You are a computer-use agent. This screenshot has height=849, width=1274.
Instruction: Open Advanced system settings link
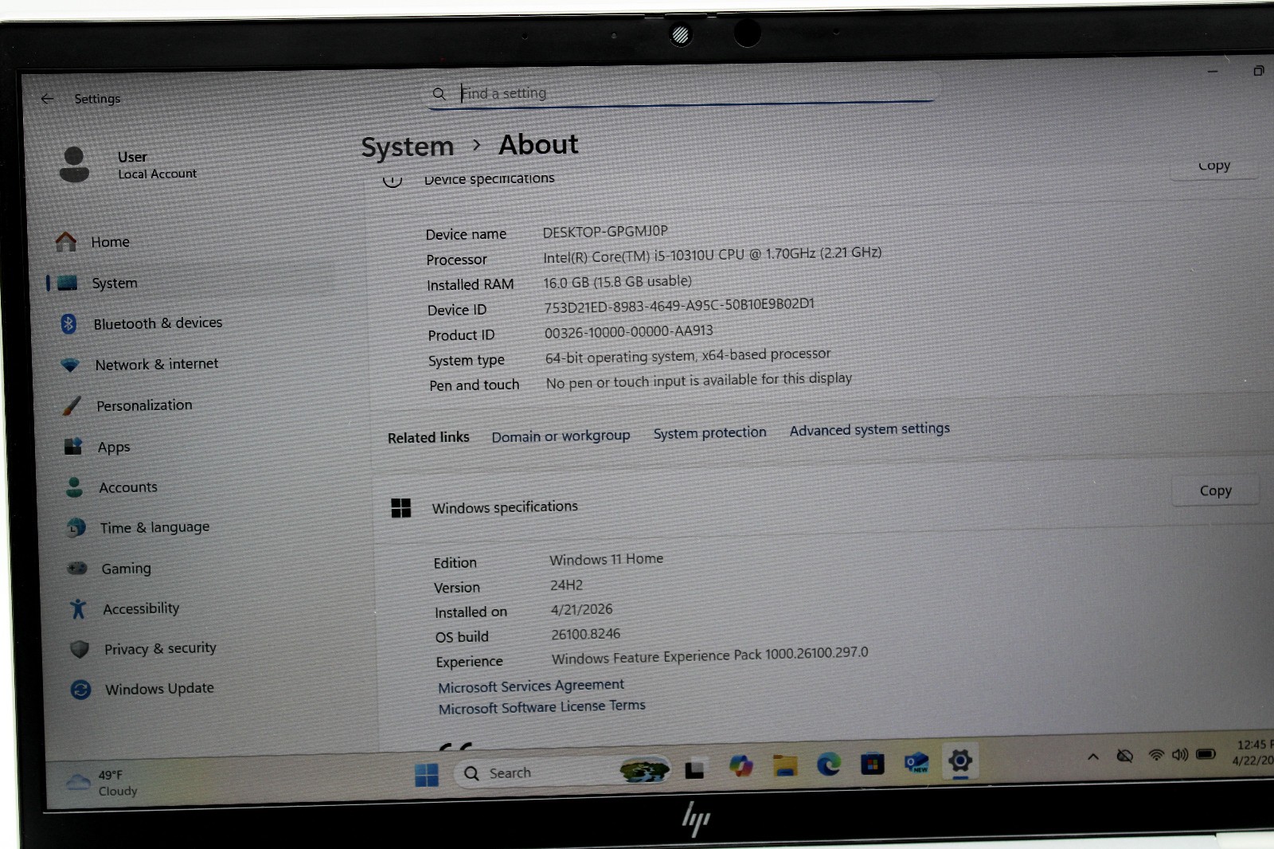[870, 429]
